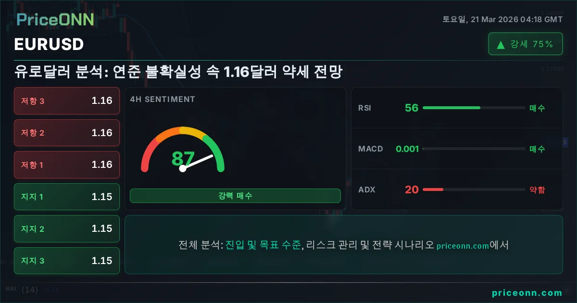Click the 강세 75% badge
This screenshot has height=303, width=577.
(x=525, y=44)
